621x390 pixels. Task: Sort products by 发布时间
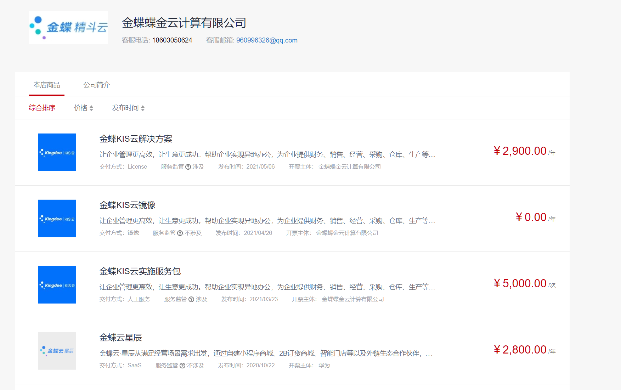click(128, 108)
